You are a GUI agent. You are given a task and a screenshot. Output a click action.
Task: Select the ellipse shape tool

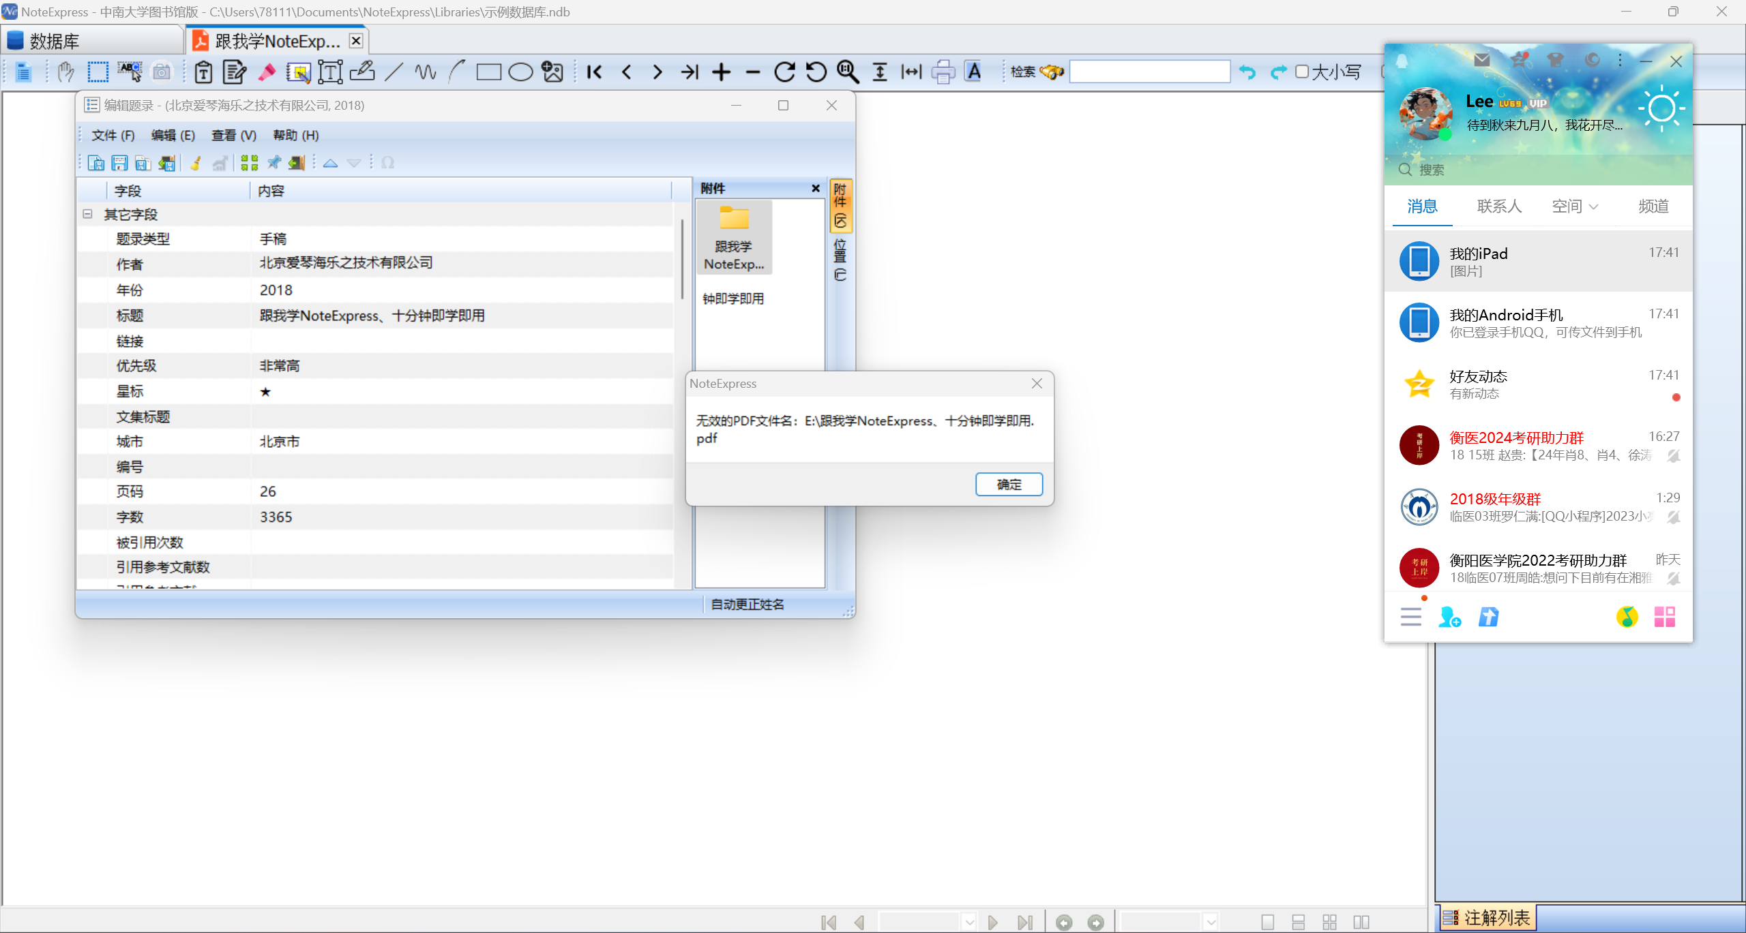click(x=521, y=72)
